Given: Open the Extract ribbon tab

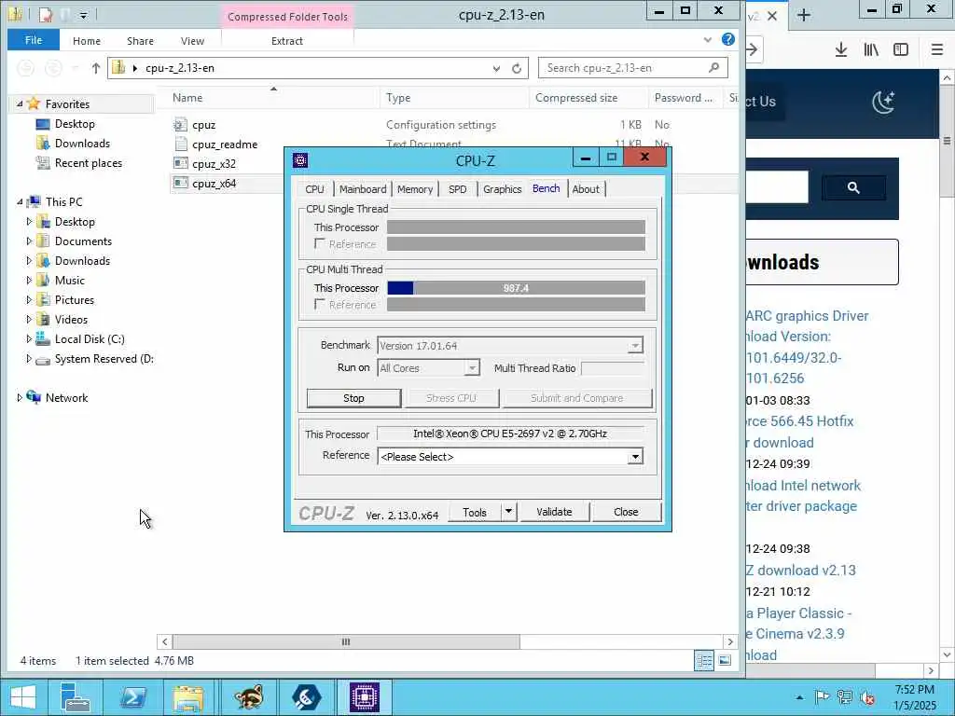Looking at the screenshot, I should coord(287,41).
